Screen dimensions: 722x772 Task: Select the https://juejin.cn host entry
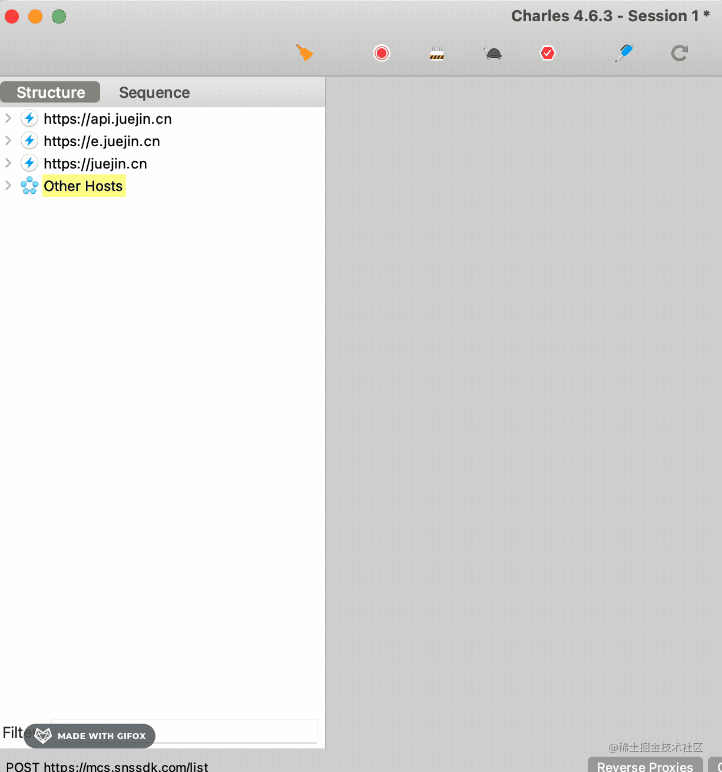pos(95,163)
